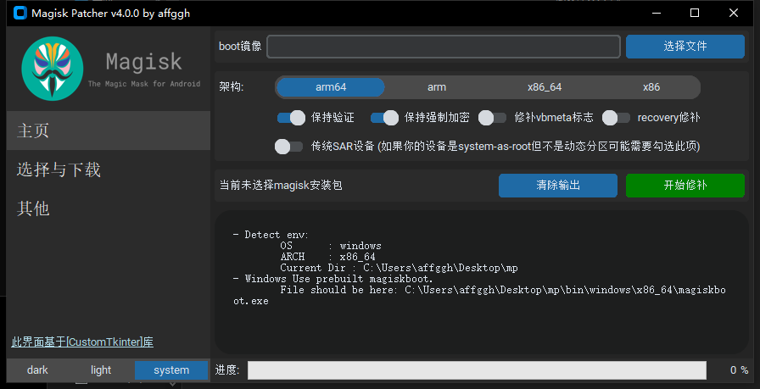Open the 选择与下载 tab
Viewport: 760px width, 389px height.
tap(109, 170)
